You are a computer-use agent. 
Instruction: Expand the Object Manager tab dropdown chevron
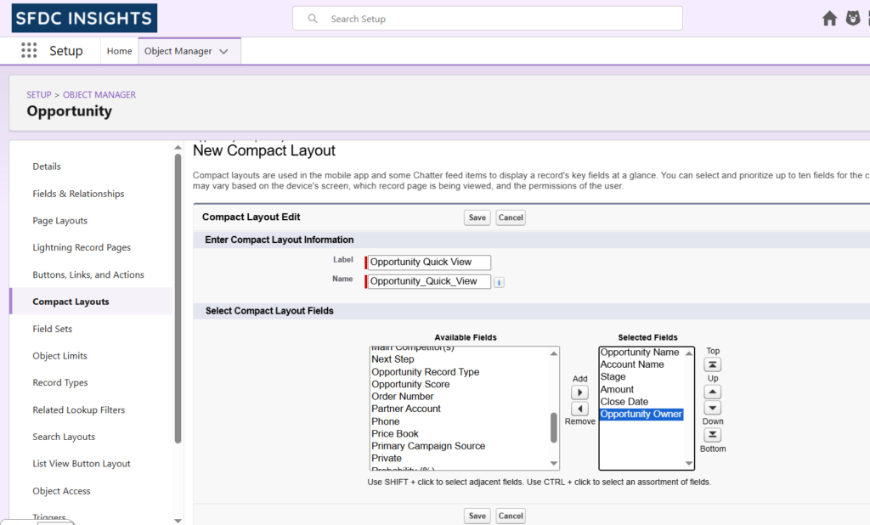[x=224, y=51]
